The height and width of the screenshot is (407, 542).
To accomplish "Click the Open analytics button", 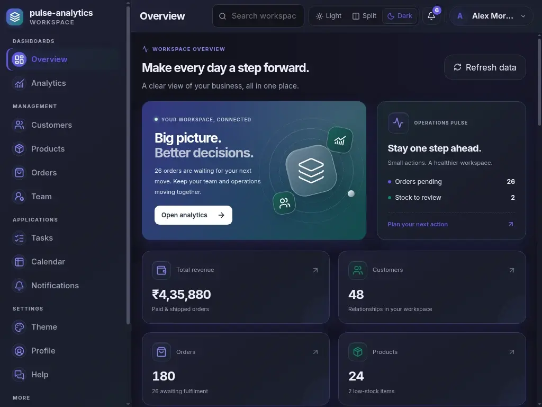I will [193, 215].
